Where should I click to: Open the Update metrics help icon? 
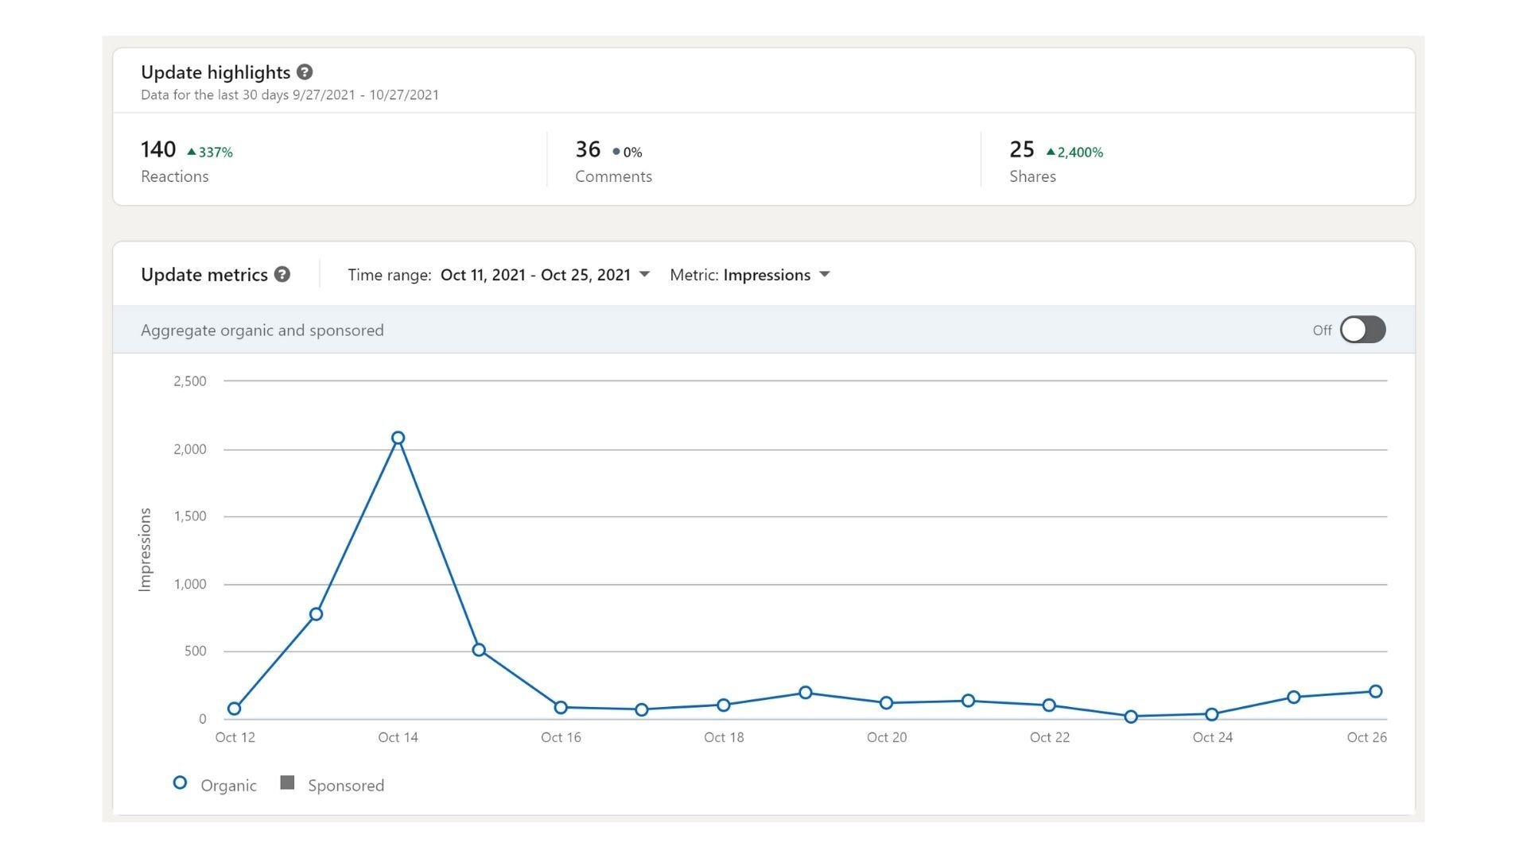tap(282, 274)
